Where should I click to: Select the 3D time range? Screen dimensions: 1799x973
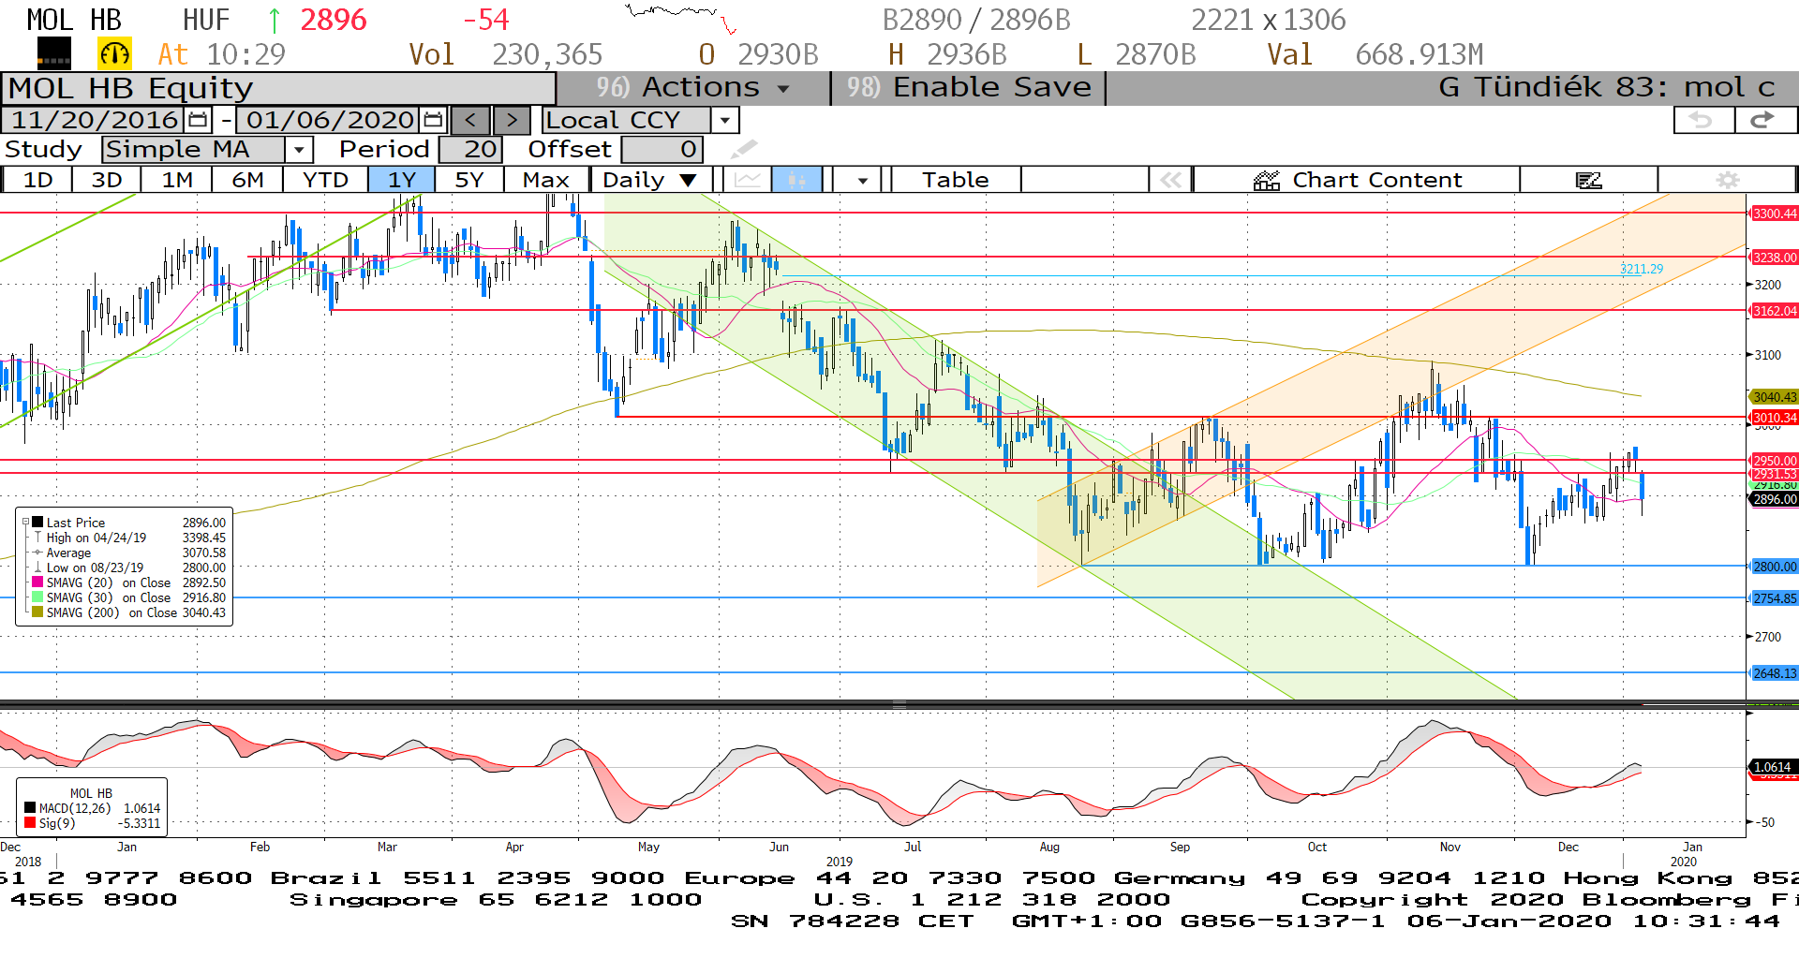pos(107,180)
